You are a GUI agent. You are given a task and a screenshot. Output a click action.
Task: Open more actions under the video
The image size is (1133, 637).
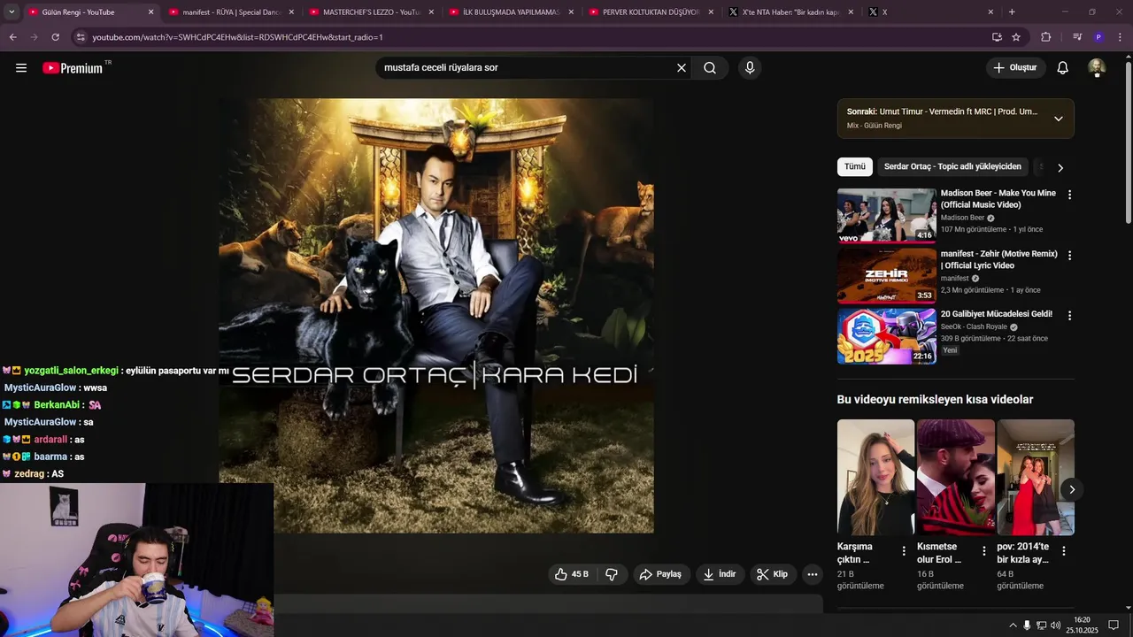813,574
